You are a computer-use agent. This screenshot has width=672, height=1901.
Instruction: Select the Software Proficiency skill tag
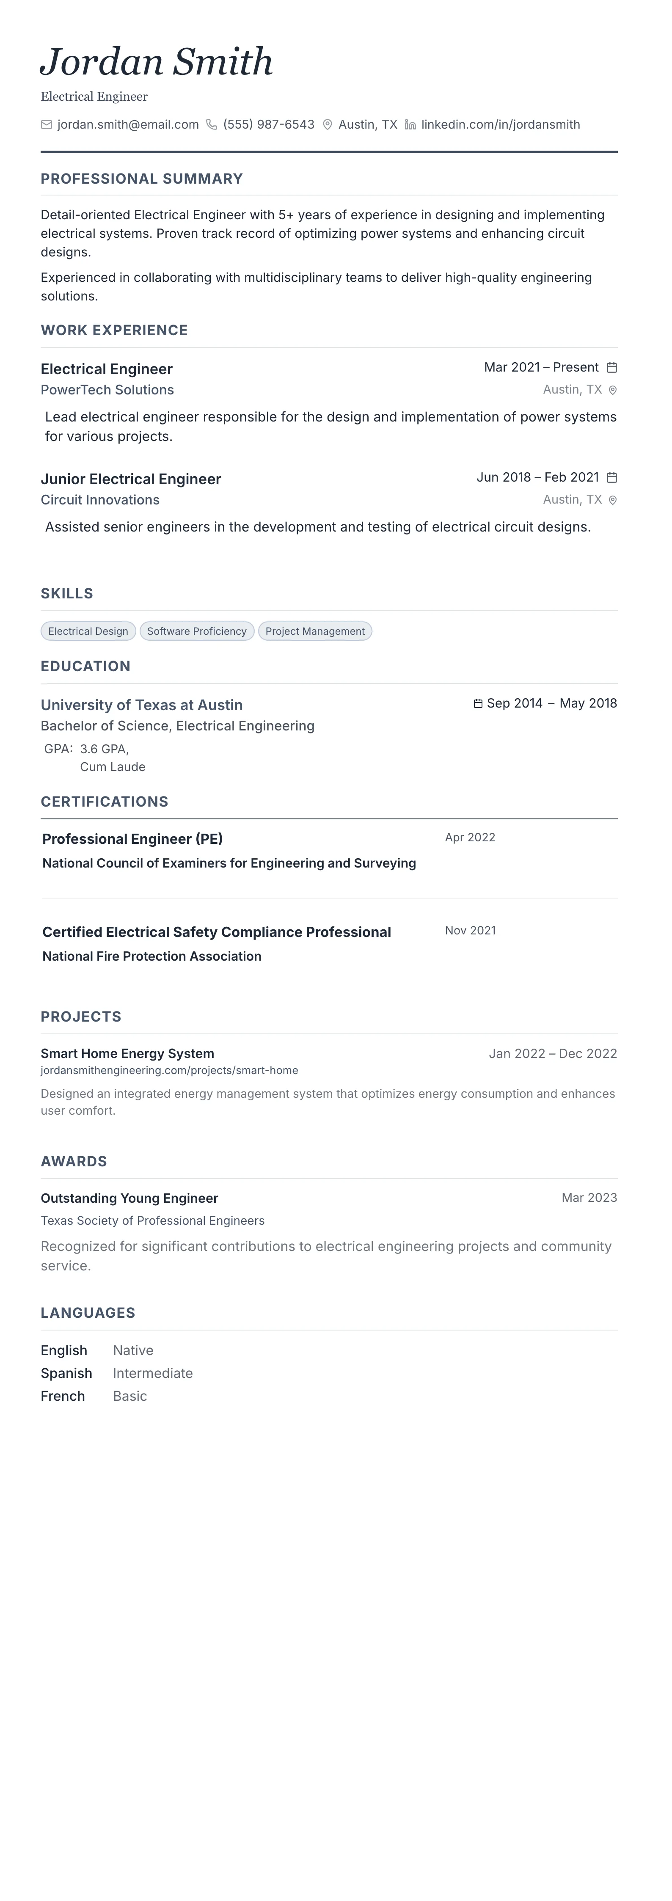pyautogui.click(x=197, y=631)
